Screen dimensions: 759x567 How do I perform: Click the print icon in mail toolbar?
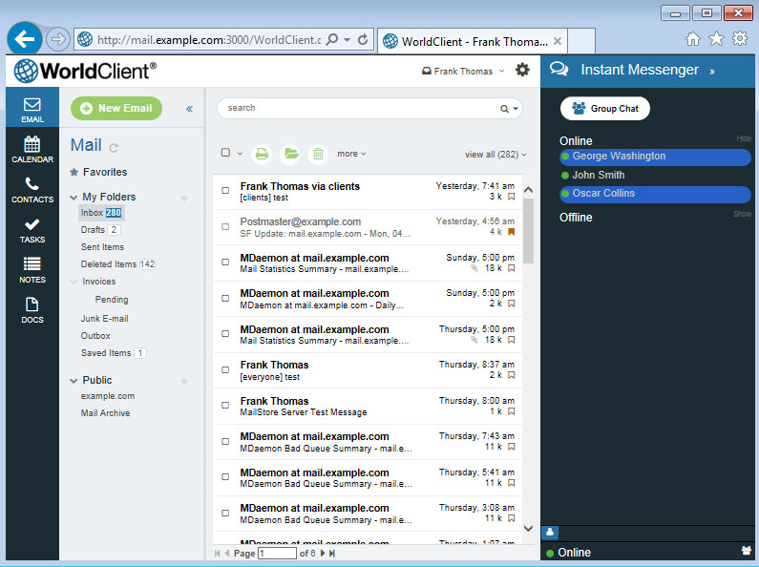click(263, 154)
